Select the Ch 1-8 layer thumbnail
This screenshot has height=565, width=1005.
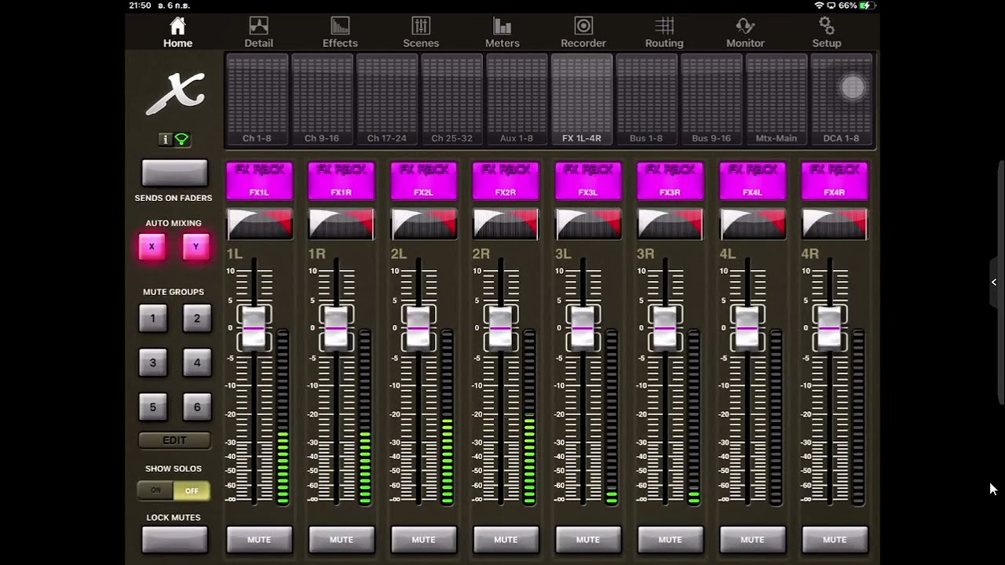(257, 100)
